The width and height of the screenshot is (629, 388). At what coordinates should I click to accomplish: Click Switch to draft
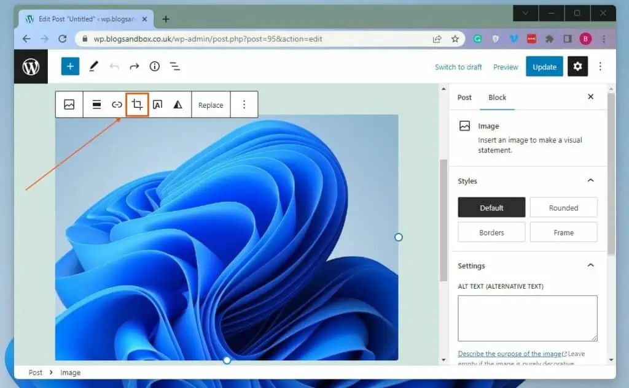458,67
